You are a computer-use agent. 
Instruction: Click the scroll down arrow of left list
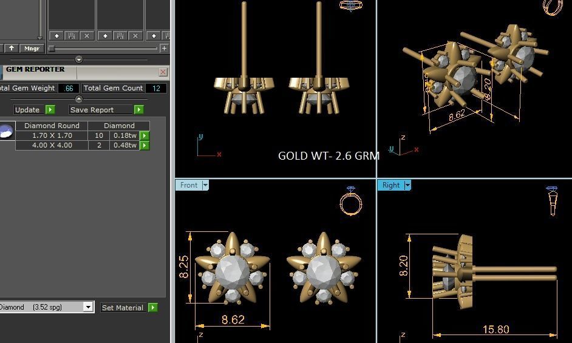pyautogui.click(x=39, y=38)
